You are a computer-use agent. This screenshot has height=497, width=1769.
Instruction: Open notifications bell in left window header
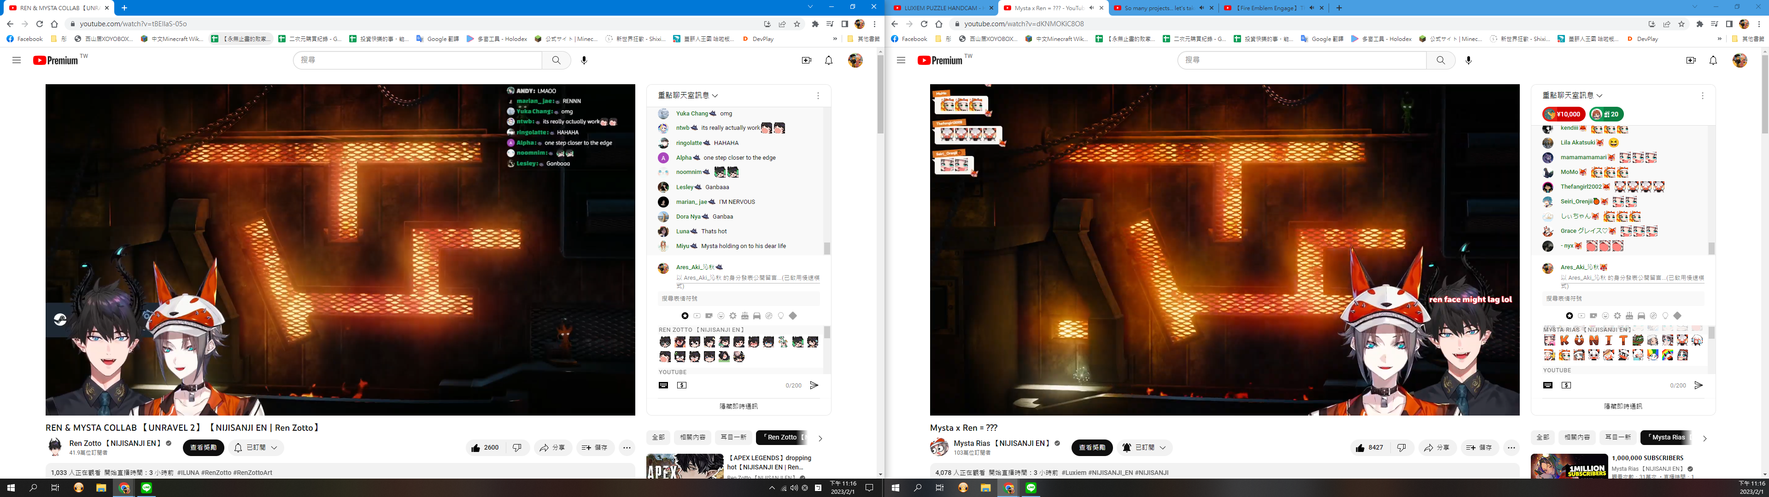pyautogui.click(x=828, y=60)
